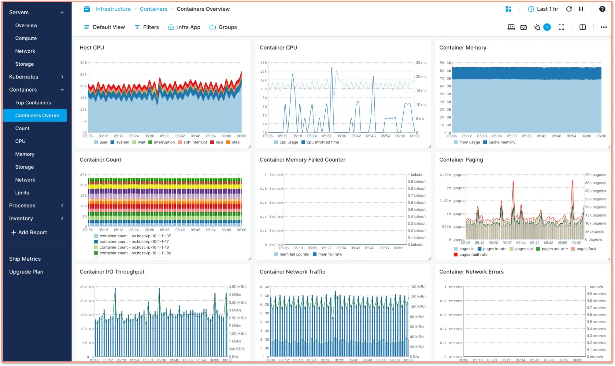Click the clock icon beside Last 1 hr
This screenshot has width=615, height=366.
tap(531, 9)
